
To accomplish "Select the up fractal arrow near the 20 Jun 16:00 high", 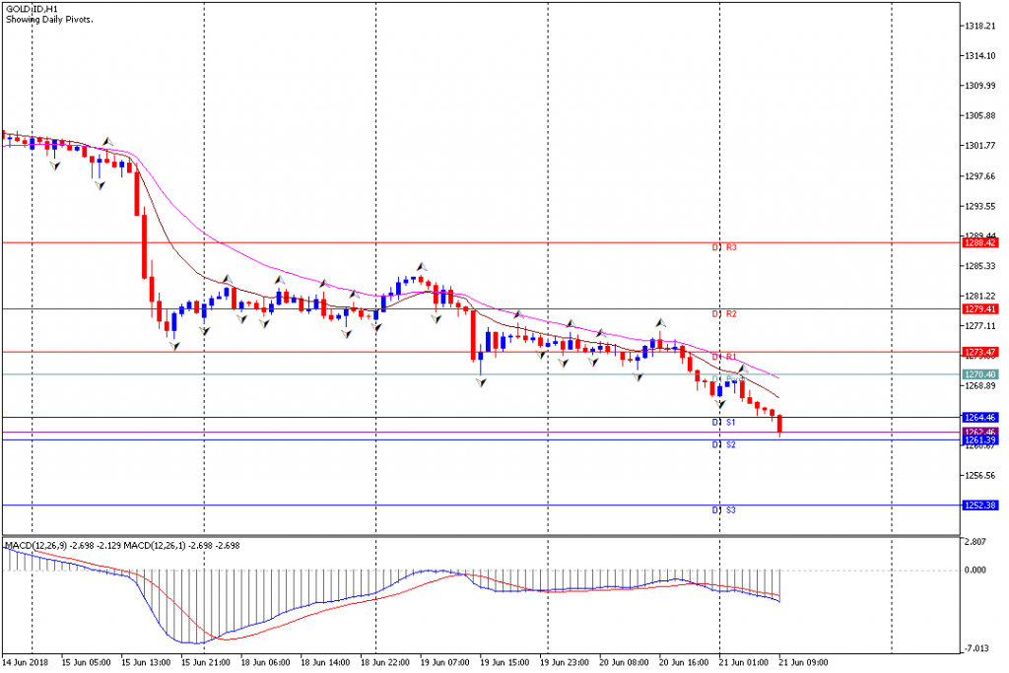I will click(661, 322).
